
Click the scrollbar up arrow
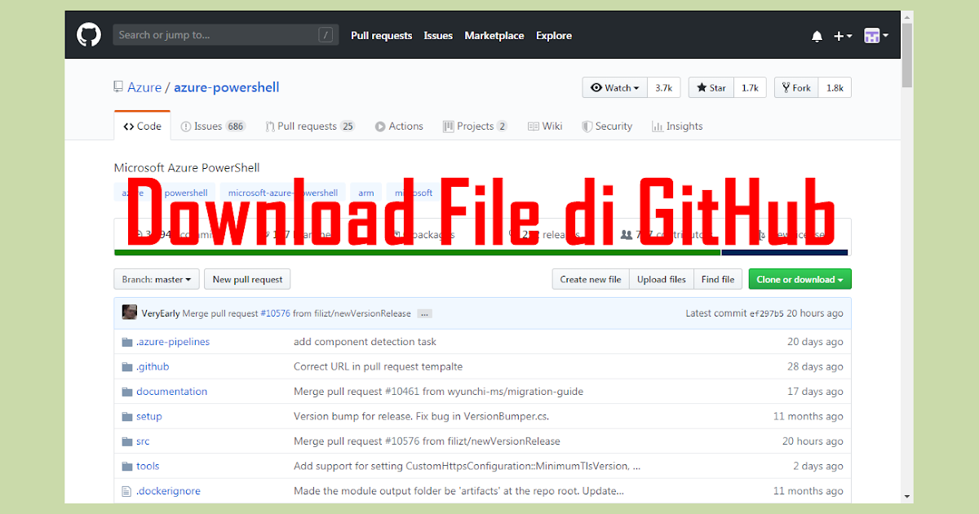(907, 17)
